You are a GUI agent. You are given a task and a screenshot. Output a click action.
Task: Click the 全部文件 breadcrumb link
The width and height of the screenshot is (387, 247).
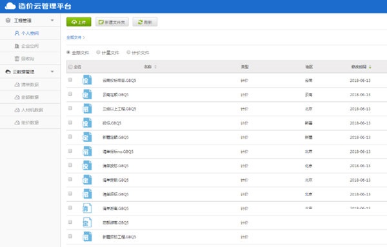coord(74,37)
